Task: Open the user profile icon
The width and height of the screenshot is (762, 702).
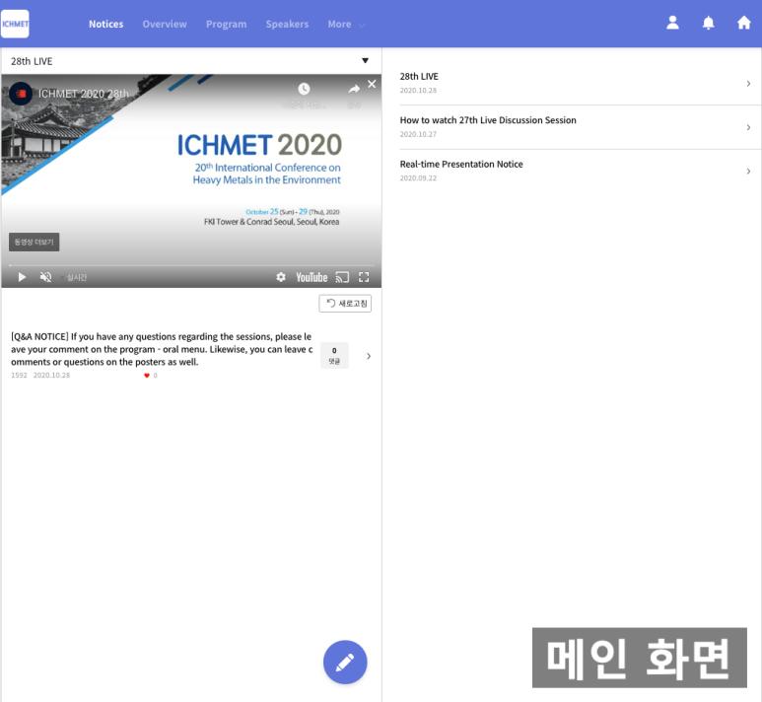Action: 672,23
